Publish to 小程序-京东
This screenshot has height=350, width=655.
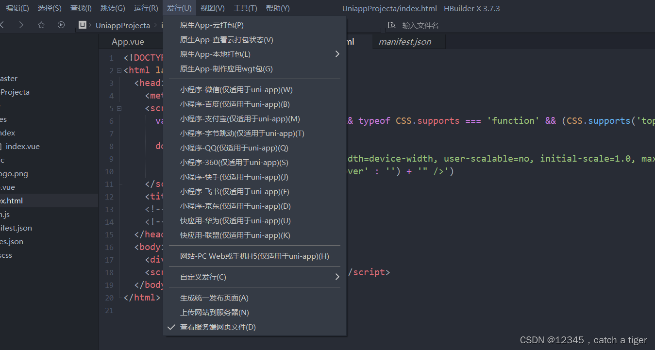pos(255,206)
